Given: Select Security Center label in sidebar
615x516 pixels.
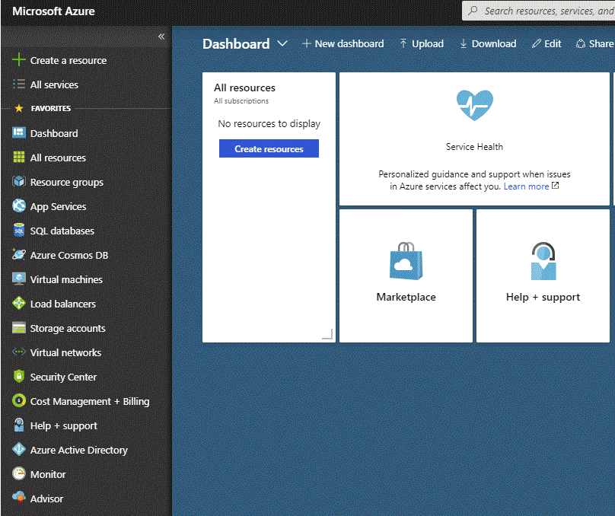Looking at the screenshot, I should 63,377.
